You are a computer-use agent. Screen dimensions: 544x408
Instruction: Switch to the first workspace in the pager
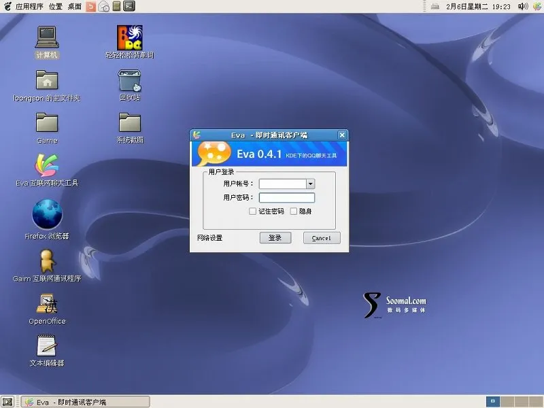coord(492,402)
